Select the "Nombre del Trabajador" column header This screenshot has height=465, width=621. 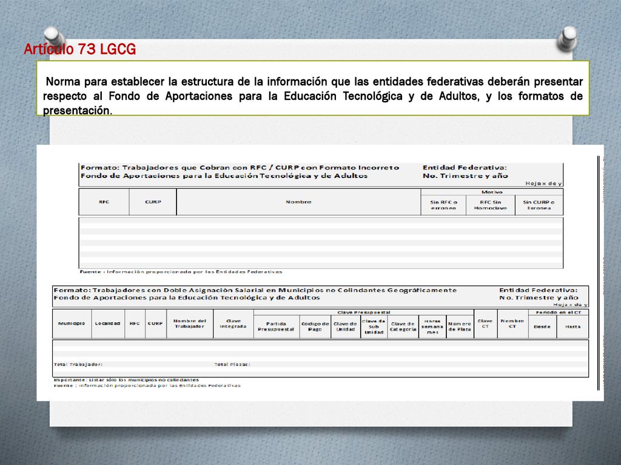[x=190, y=323]
